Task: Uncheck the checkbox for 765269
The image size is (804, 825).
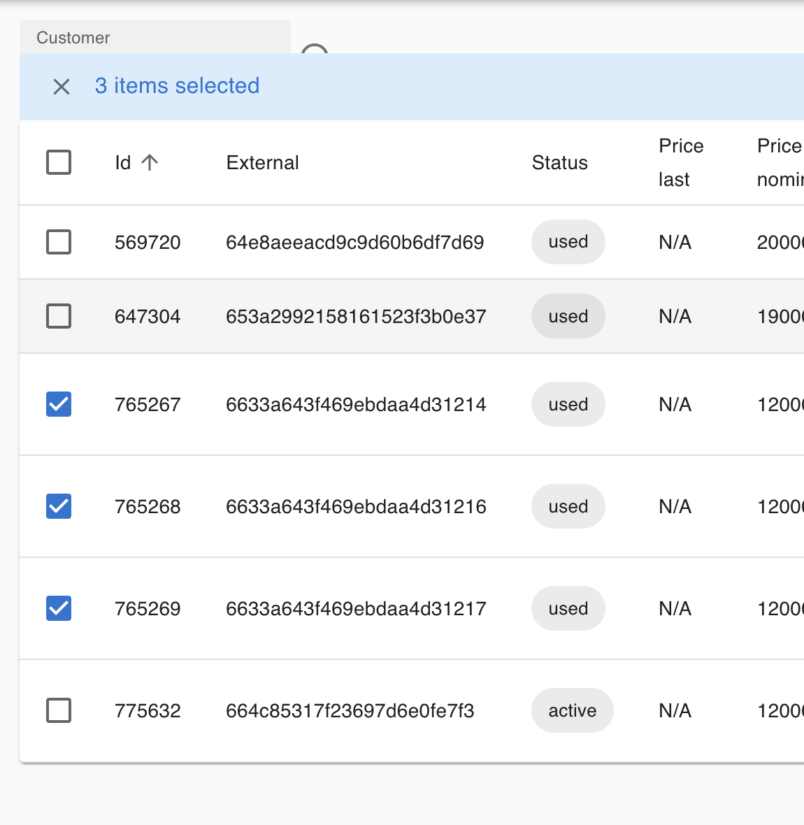Action: [x=59, y=608]
